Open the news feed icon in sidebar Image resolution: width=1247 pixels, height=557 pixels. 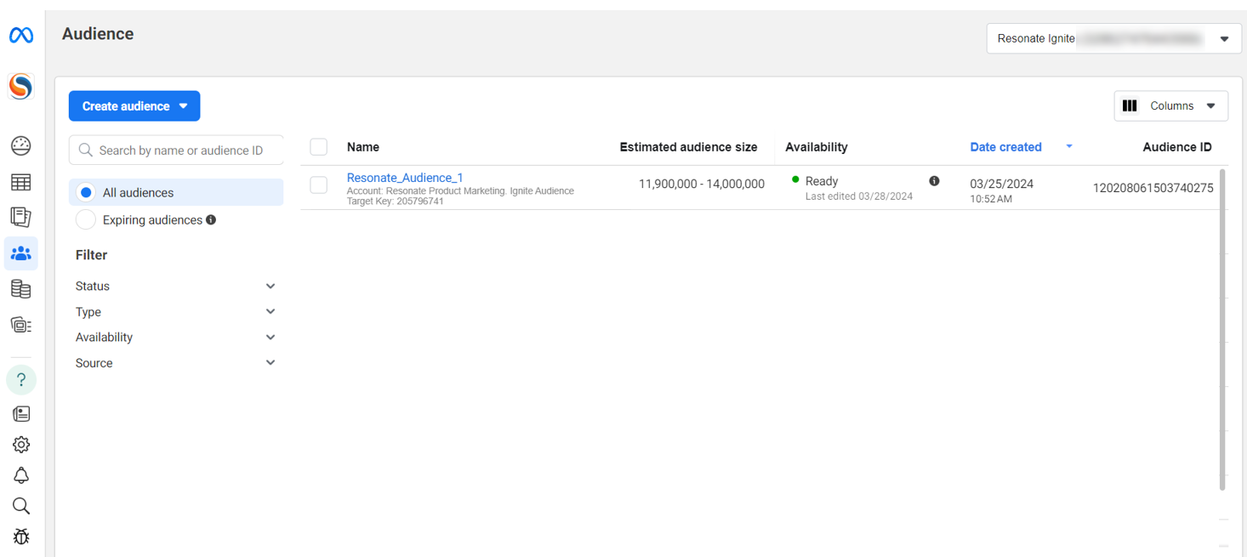[21, 414]
